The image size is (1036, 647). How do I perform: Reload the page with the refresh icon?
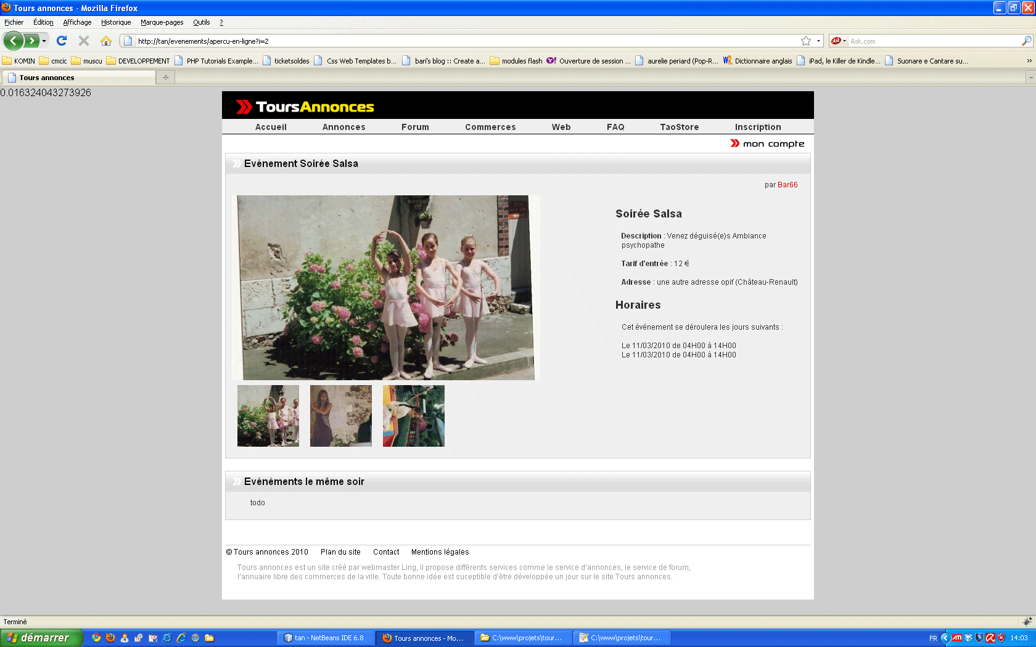(x=62, y=41)
